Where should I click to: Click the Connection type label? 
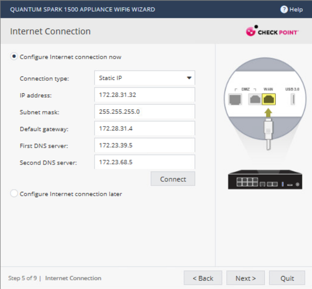tap(44, 78)
